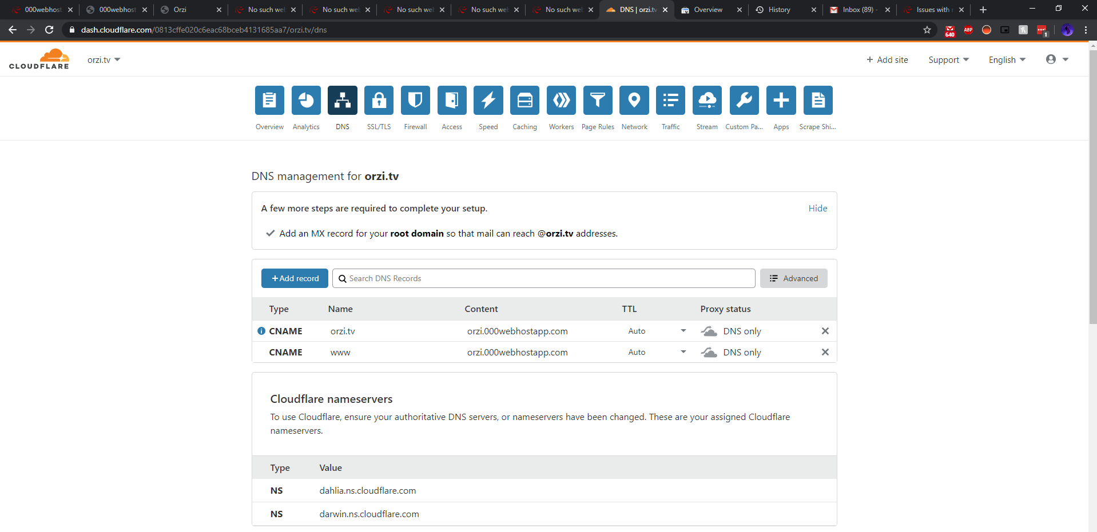Open the Network pin icon
Viewport: 1097px width, 532px height.
tap(634, 101)
